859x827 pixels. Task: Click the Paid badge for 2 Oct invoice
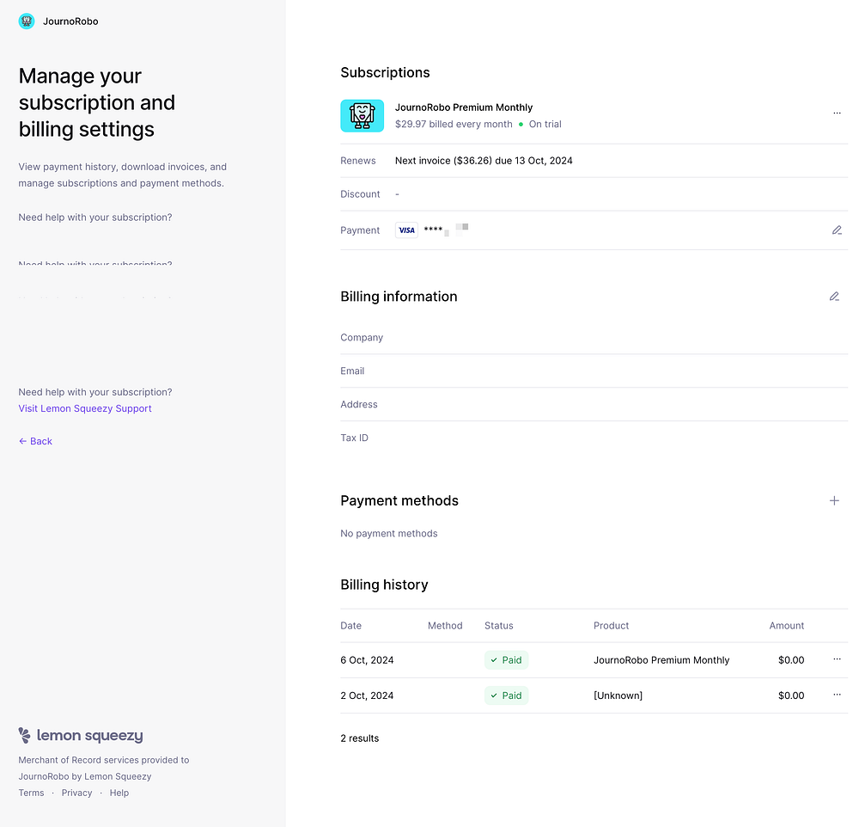pos(506,695)
